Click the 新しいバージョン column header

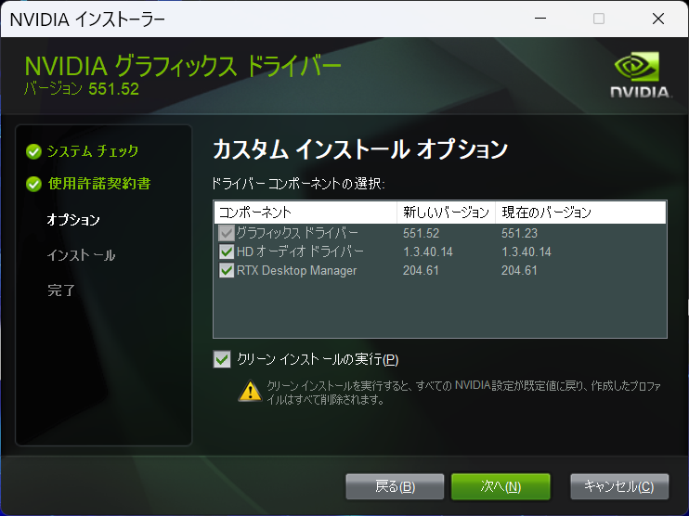(446, 213)
